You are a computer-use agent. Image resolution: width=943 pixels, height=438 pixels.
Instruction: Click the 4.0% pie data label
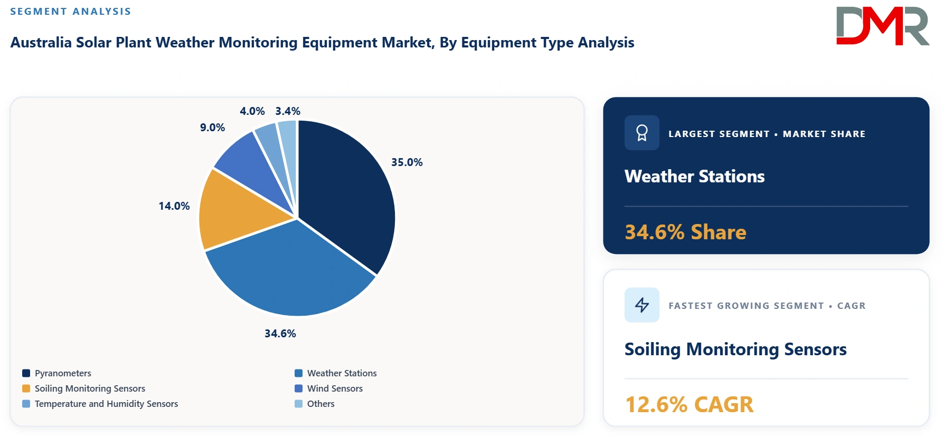point(252,111)
